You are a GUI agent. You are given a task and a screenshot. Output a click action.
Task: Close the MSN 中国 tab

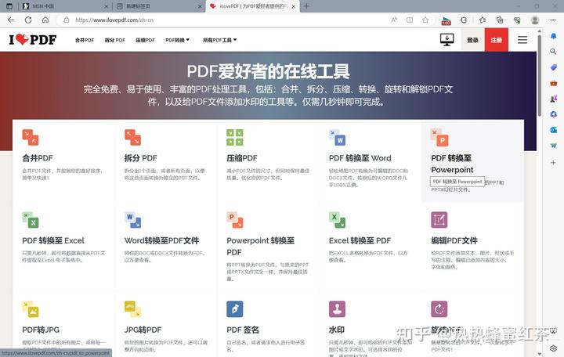(106, 6)
